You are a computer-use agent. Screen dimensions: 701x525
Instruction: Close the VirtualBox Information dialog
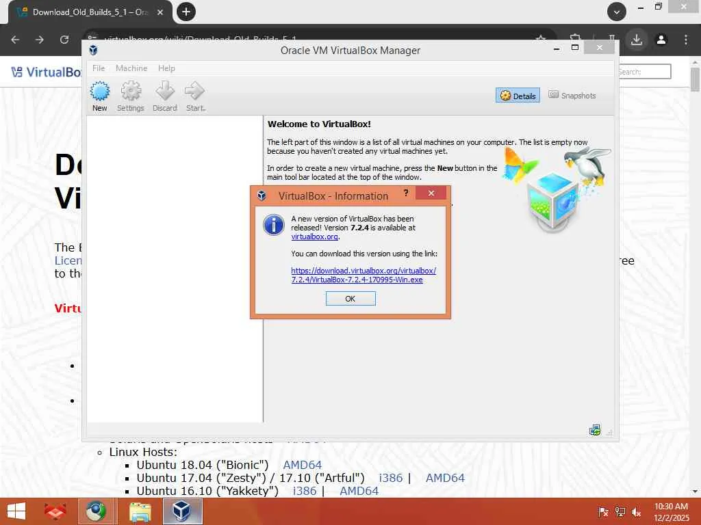coord(431,193)
